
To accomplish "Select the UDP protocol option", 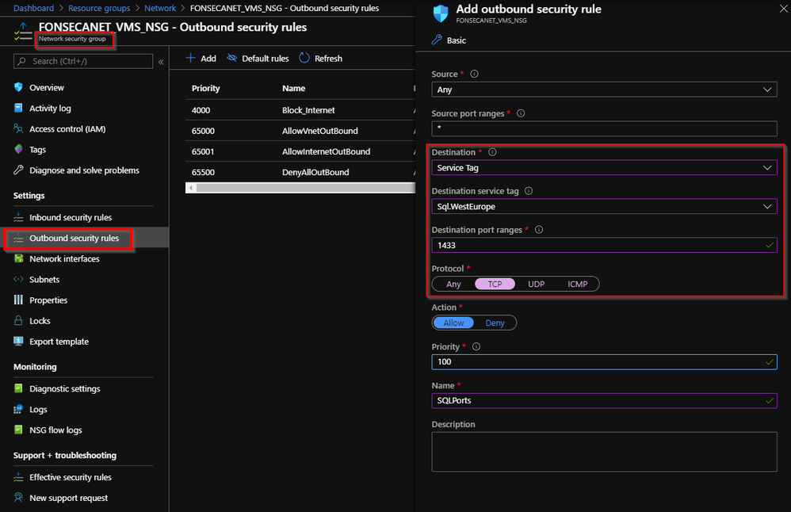I will (x=536, y=284).
